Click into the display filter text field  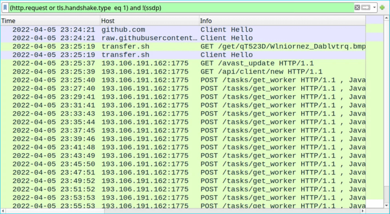182,8
